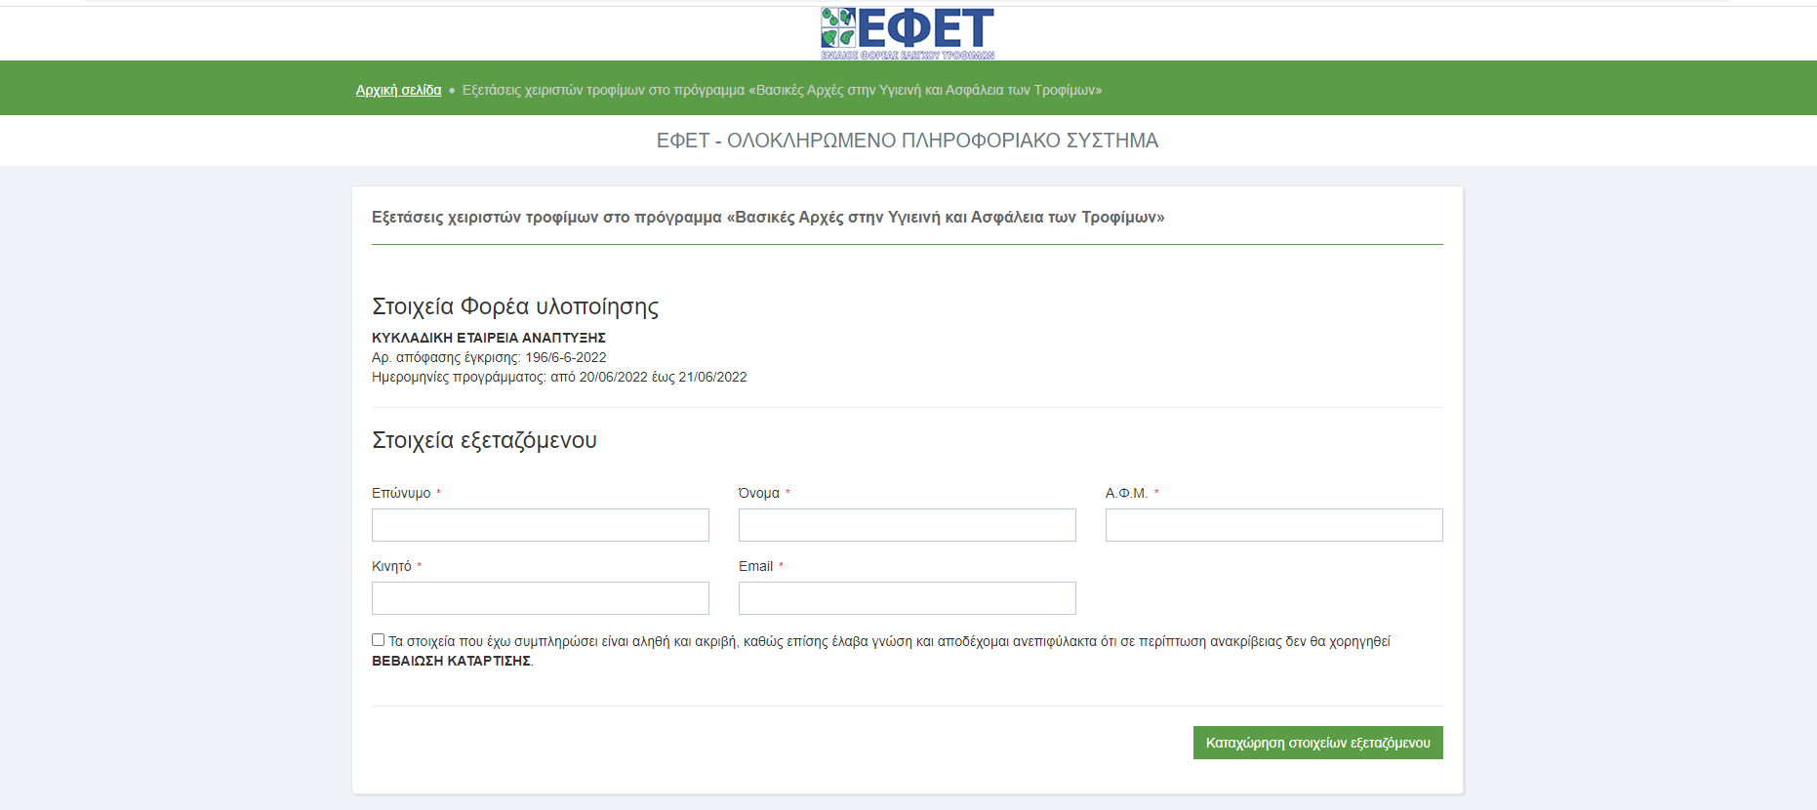Click the text ΚΥΚΛΑΔΙΚΗ ΕΤΑΙΡΕΙΑ ΑΝΑΠΤΥΞΗΣ
This screenshot has height=810, width=1817.
click(x=489, y=338)
